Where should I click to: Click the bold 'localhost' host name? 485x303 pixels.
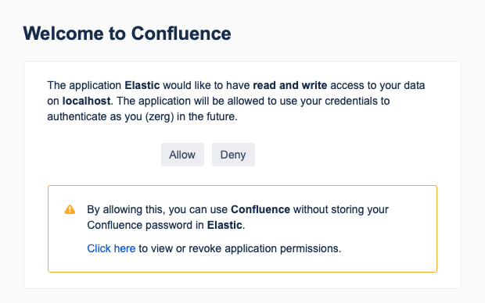[86, 101]
